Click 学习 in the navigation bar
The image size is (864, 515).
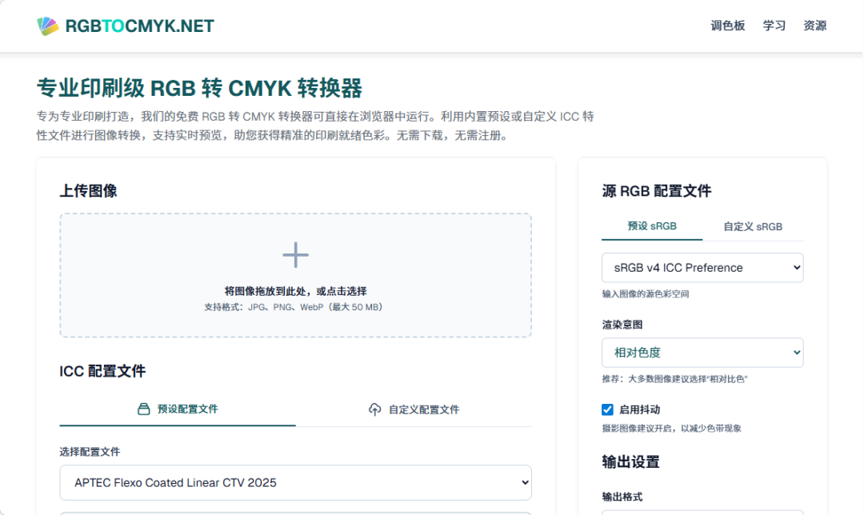(x=774, y=25)
